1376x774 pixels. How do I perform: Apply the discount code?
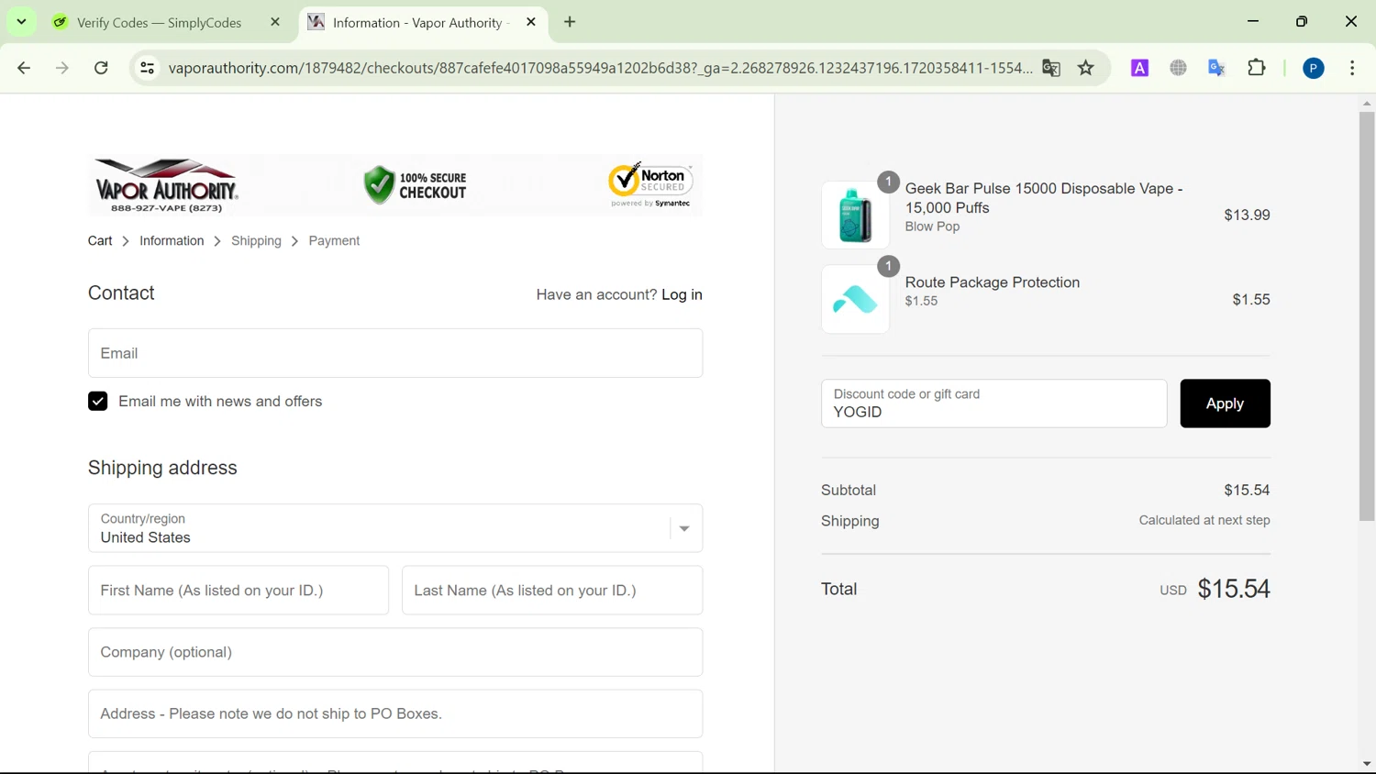point(1225,404)
